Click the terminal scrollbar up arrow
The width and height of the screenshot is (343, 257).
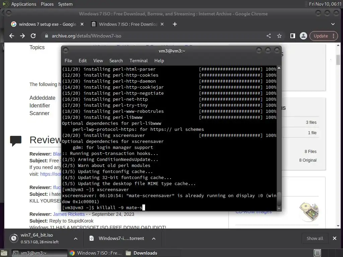[279, 68]
